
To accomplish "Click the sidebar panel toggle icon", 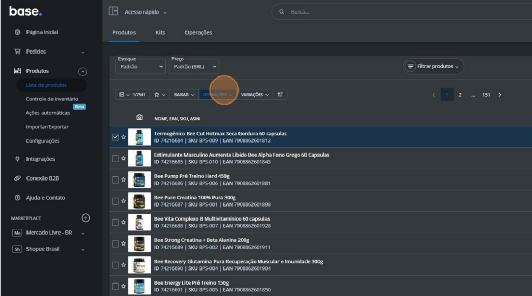I will [x=113, y=11].
